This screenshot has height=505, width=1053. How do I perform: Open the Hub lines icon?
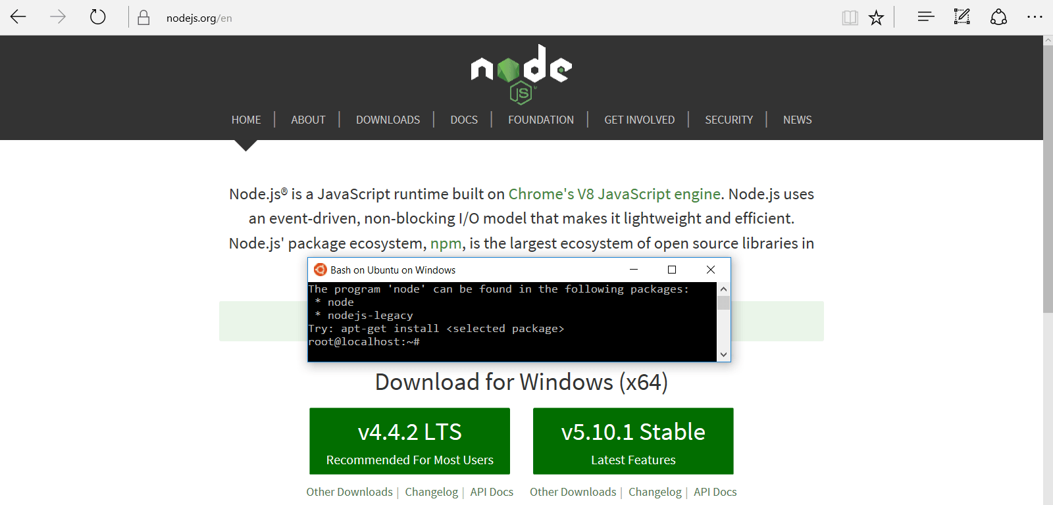pyautogui.click(x=926, y=17)
